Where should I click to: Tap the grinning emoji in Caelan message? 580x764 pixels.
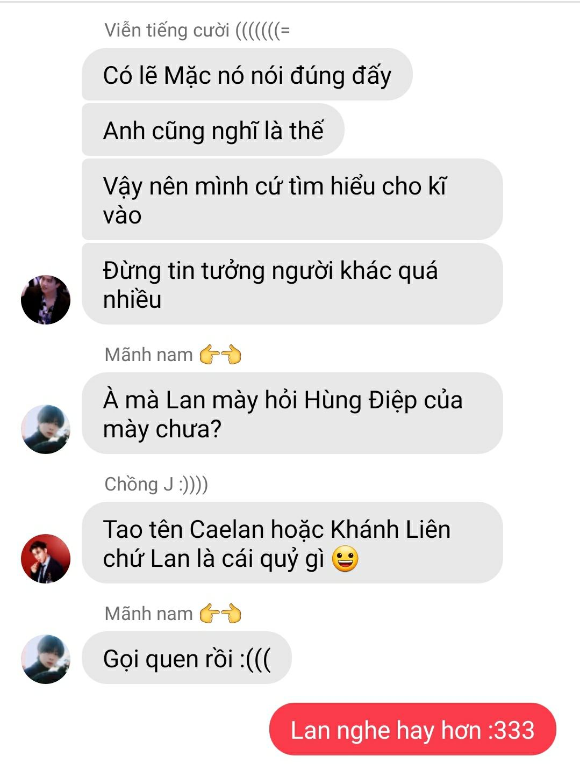(x=345, y=559)
